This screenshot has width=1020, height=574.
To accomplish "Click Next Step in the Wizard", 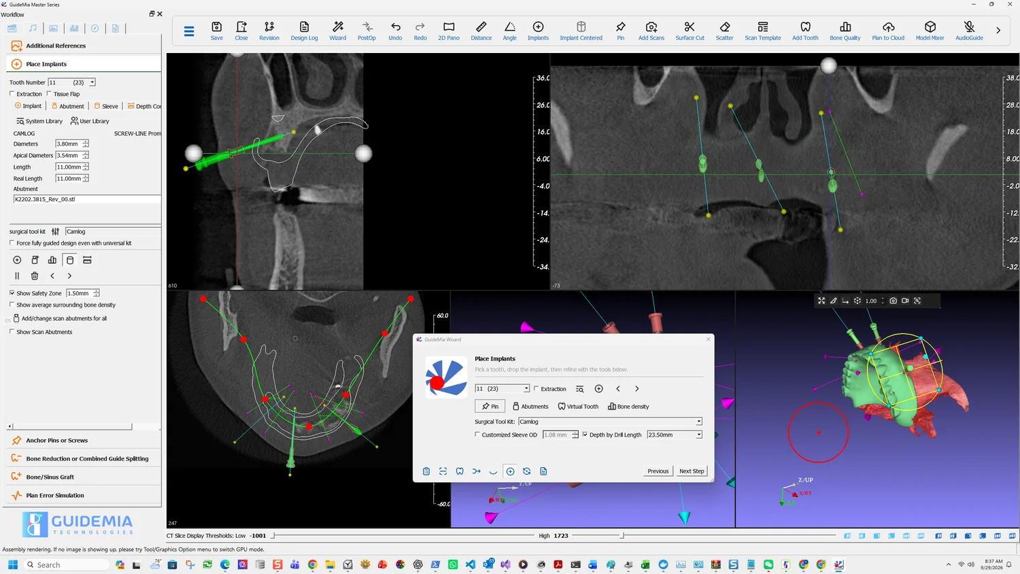I will coord(692,471).
